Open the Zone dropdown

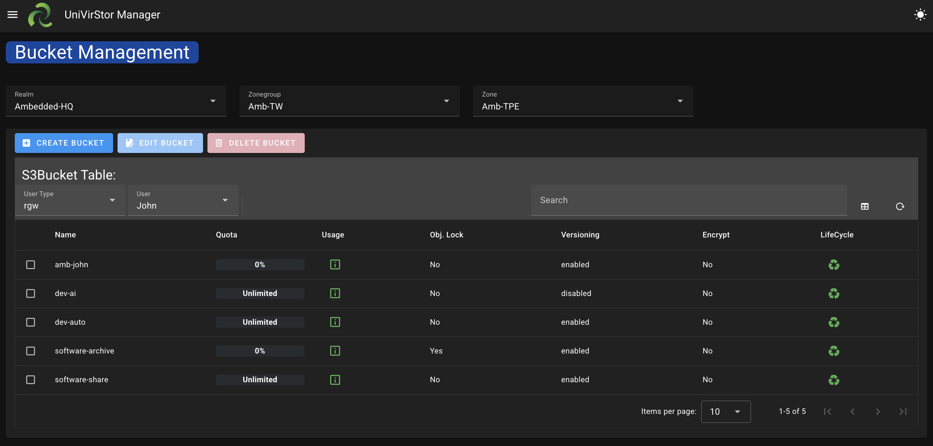[x=583, y=101]
